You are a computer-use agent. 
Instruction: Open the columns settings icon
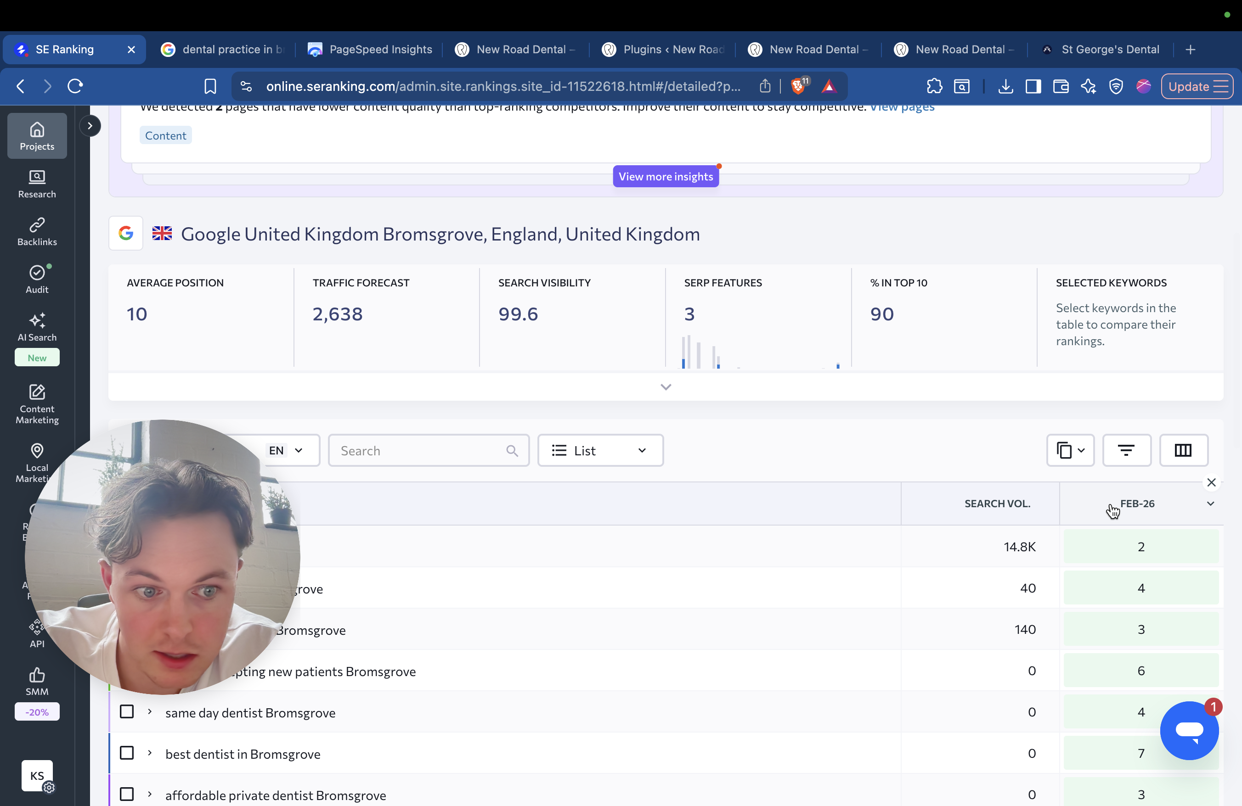tap(1183, 450)
